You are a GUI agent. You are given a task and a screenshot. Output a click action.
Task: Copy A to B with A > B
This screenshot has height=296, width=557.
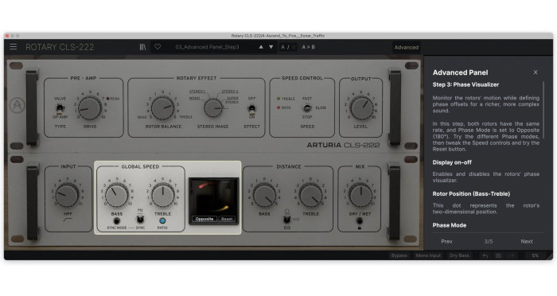tap(309, 47)
